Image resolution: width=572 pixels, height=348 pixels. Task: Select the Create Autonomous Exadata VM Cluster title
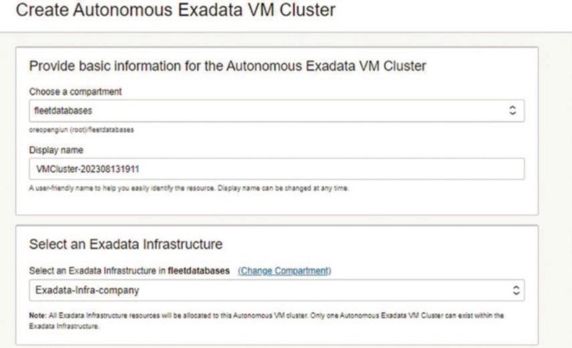coord(175,10)
